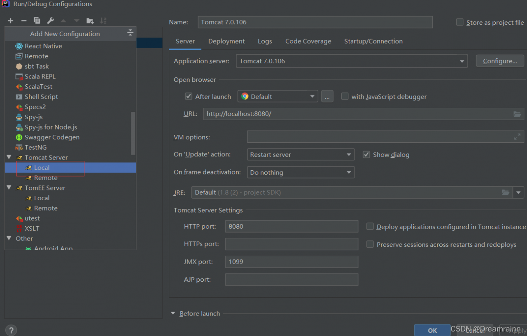Open the JRE dropdown arrow
The height and width of the screenshot is (336, 527).
[x=518, y=192]
